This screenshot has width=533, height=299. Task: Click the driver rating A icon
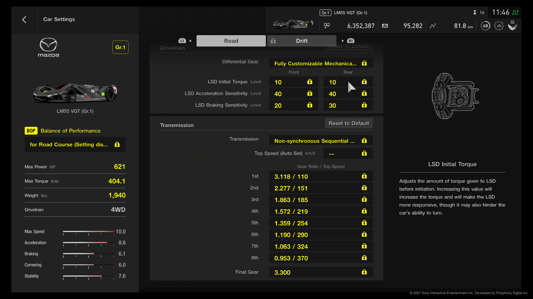(x=499, y=26)
